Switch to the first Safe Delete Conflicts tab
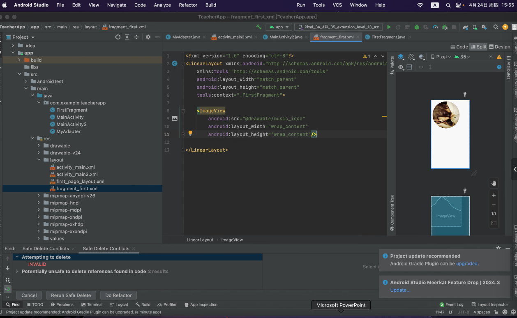The width and height of the screenshot is (517, 318). (x=46, y=249)
